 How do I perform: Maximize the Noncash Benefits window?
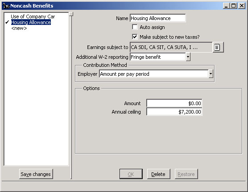coord(233,6)
